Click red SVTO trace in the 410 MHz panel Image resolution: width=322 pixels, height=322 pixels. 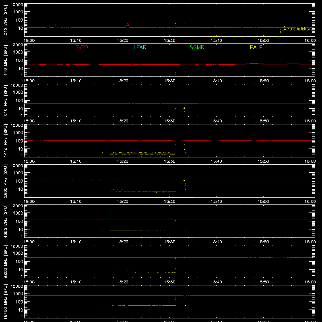tap(169, 64)
